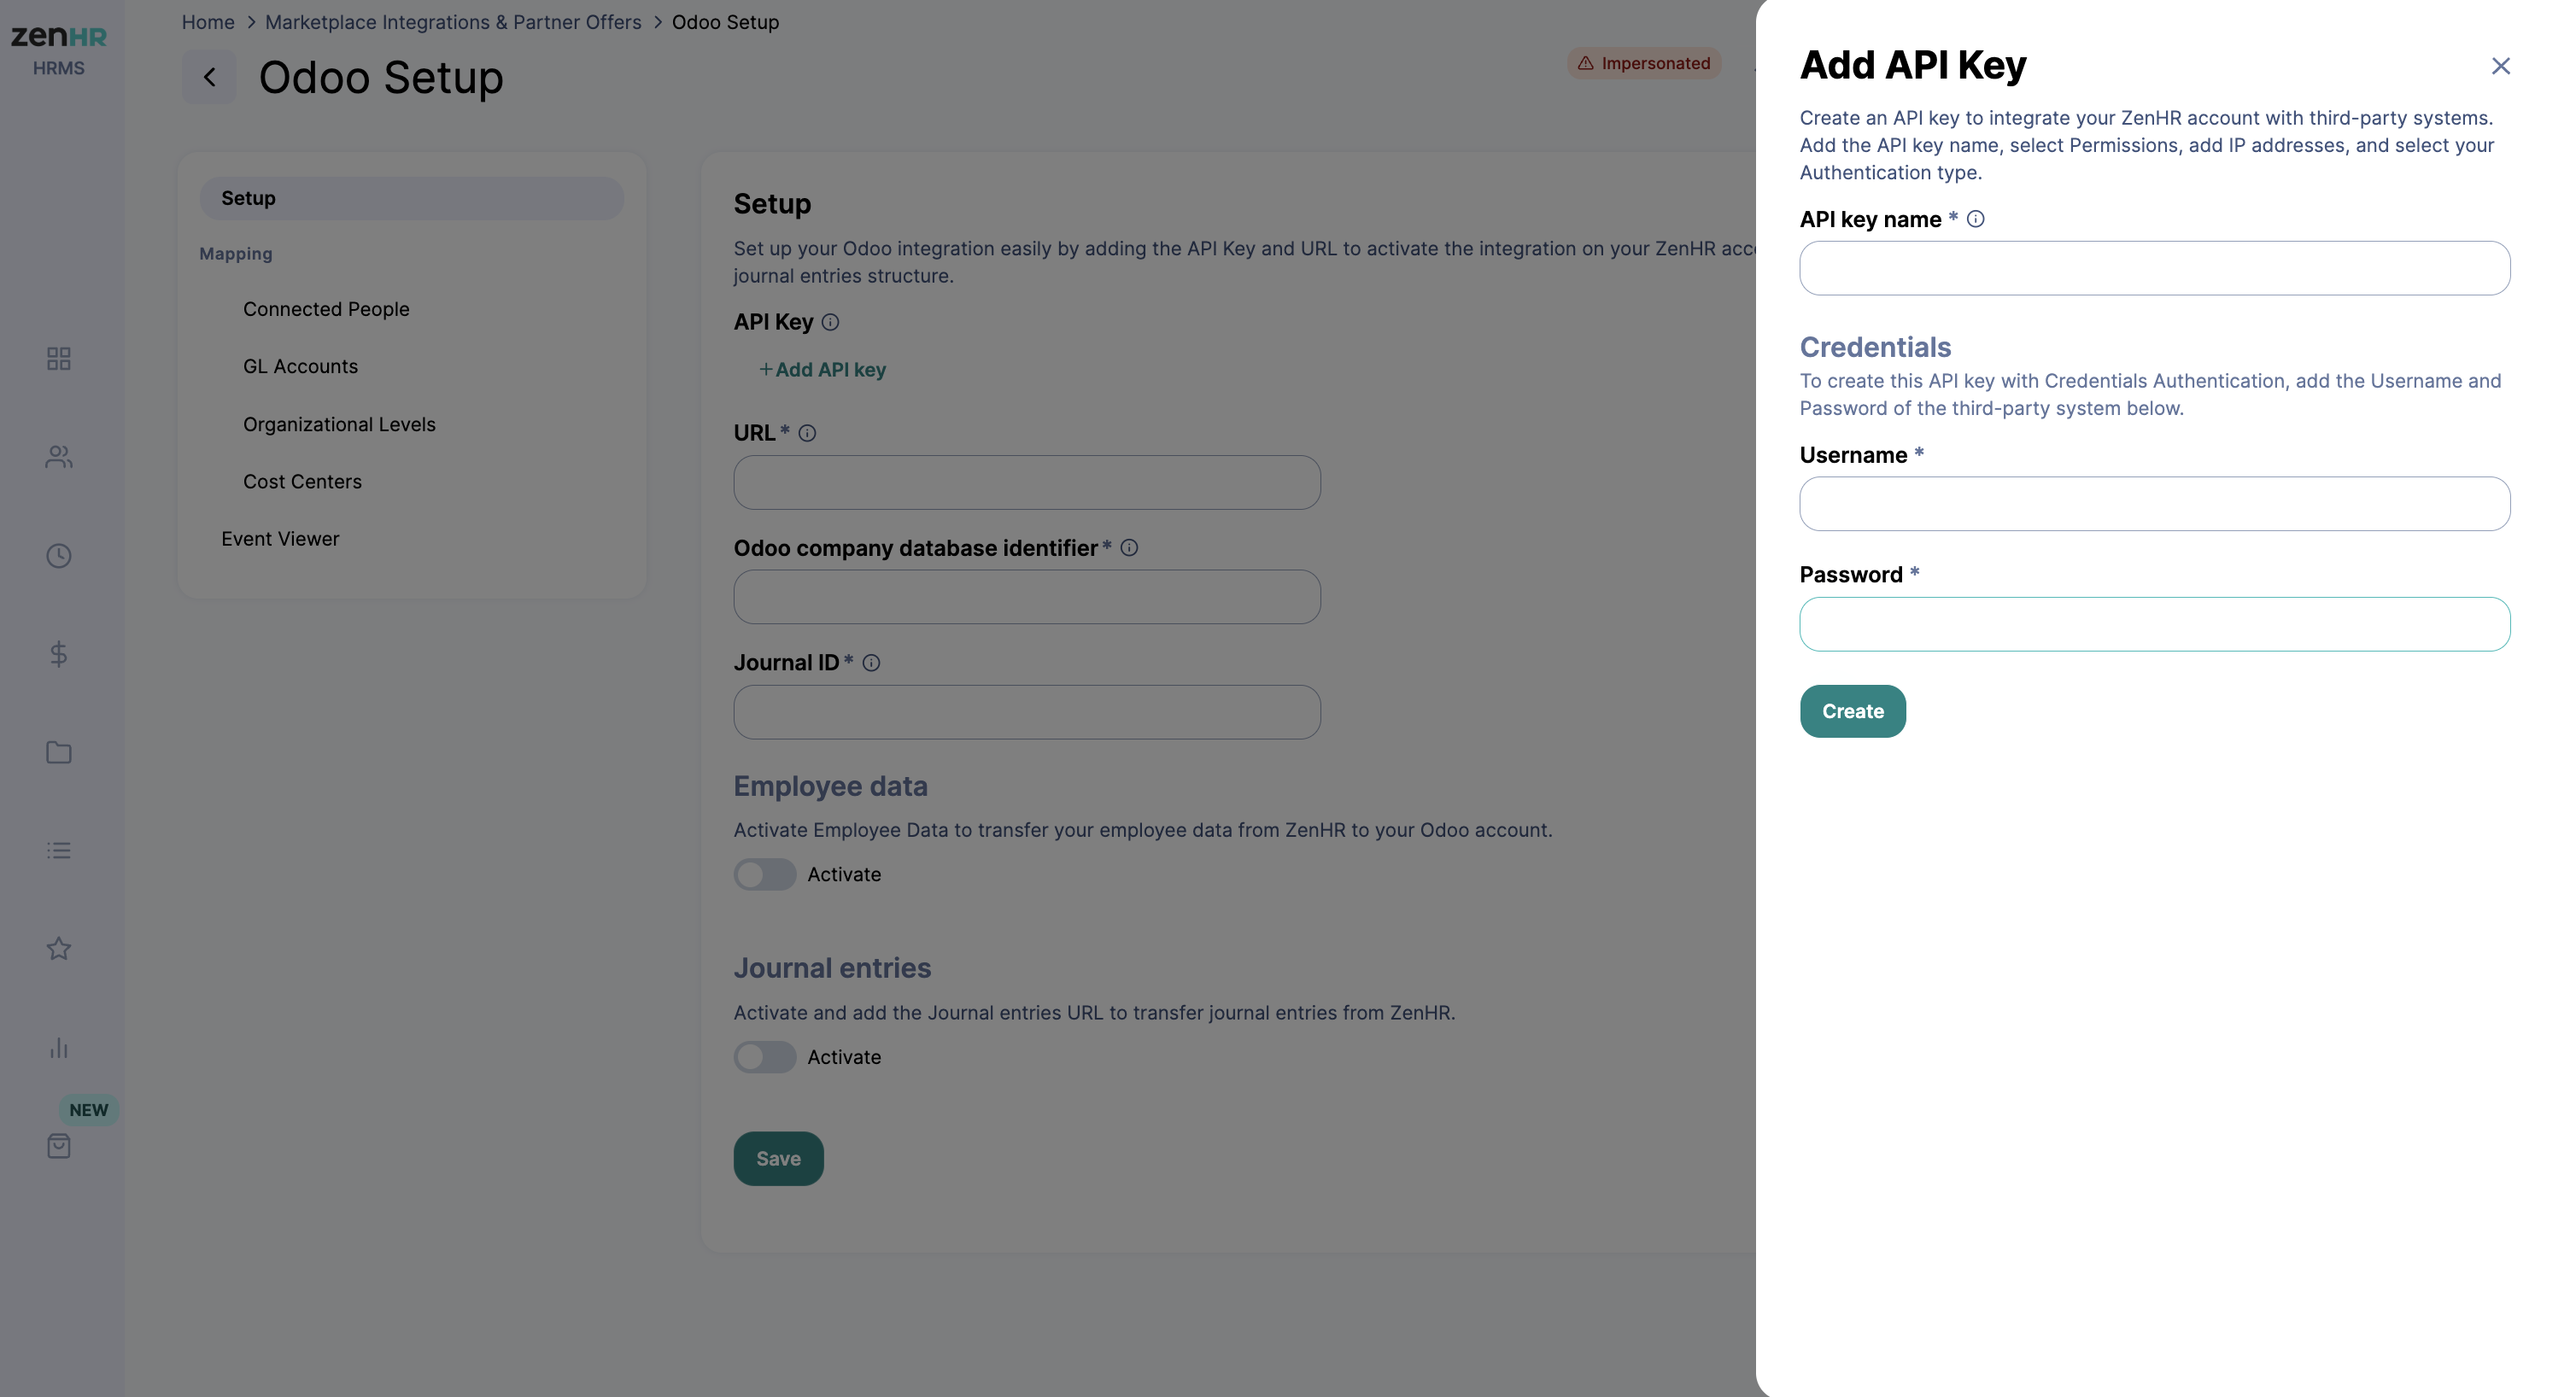Click the Create button
This screenshot has width=2576, height=1397.
1852,711
